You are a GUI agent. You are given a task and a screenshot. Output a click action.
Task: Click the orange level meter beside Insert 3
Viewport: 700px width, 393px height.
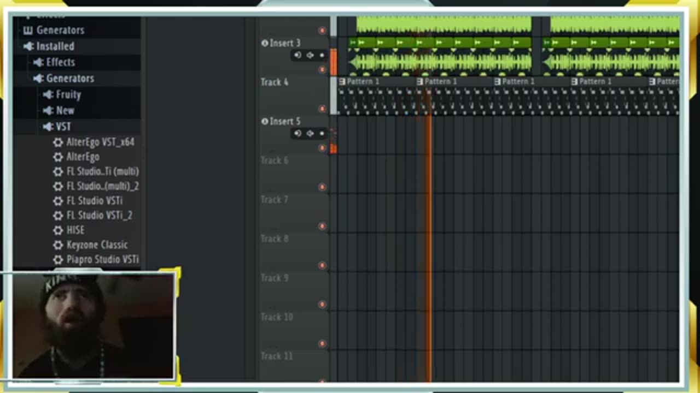click(333, 61)
